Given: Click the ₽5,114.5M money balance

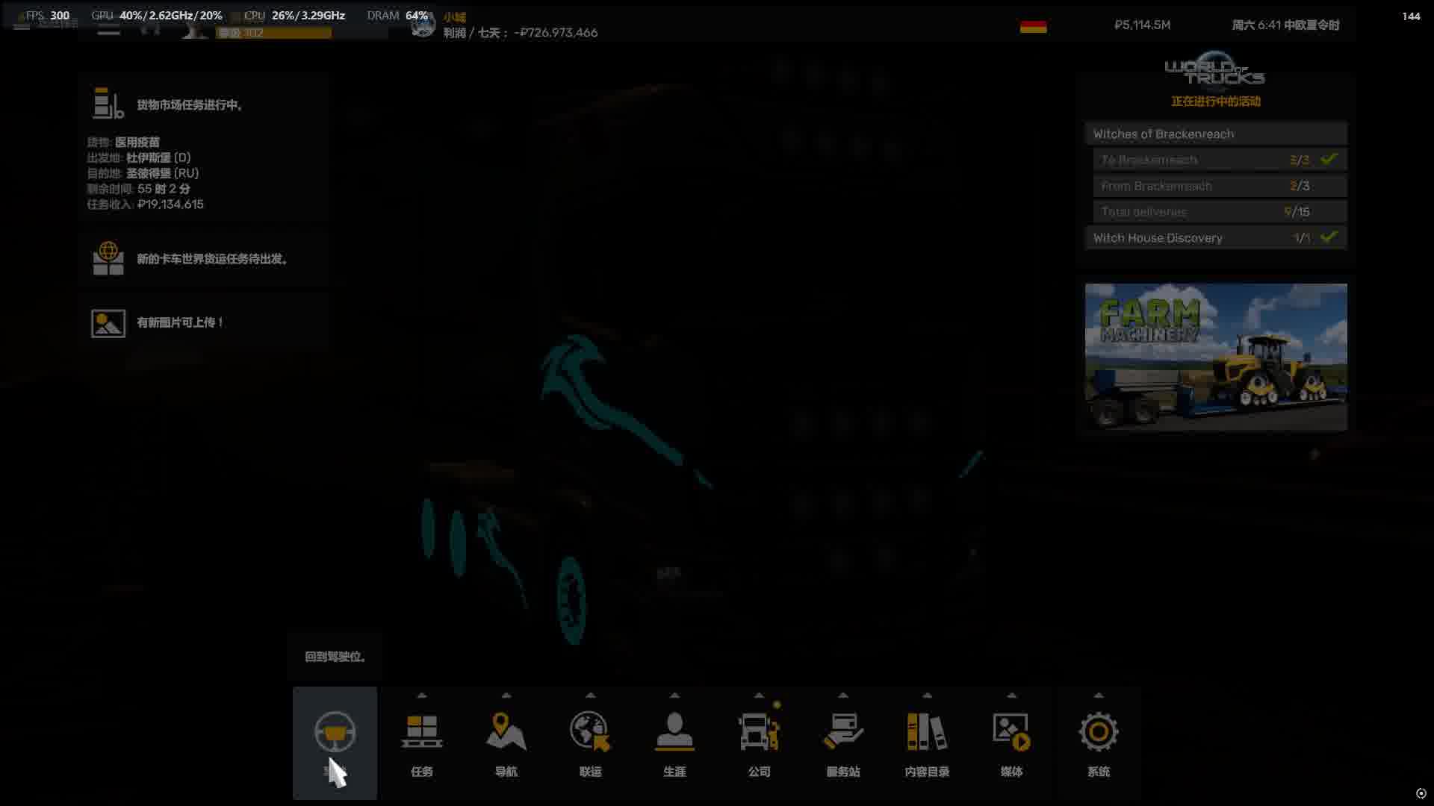Looking at the screenshot, I should click(x=1142, y=25).
